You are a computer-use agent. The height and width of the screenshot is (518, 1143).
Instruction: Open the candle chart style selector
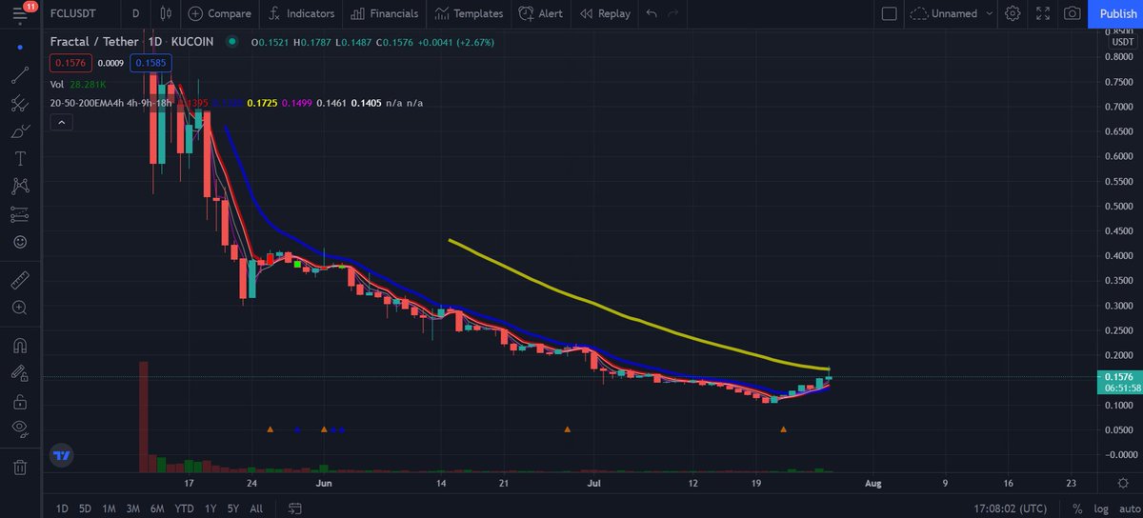[x=166, y=13]
